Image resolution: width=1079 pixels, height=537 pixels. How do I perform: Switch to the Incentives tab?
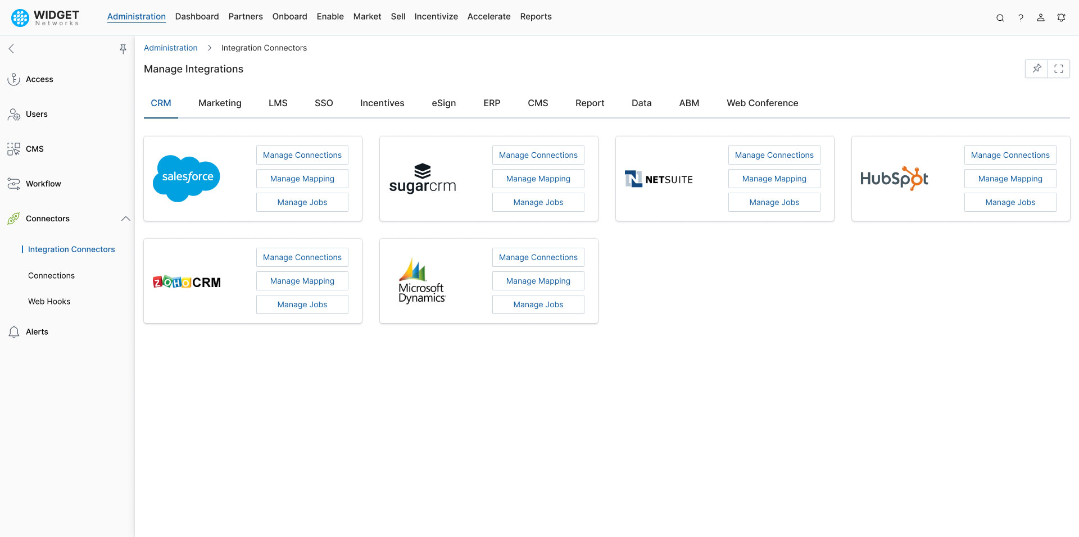[x=382, y=103]
